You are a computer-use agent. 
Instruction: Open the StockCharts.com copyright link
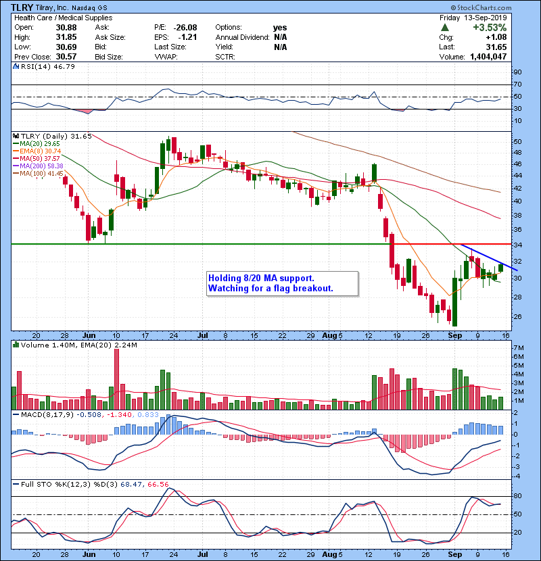481,7
